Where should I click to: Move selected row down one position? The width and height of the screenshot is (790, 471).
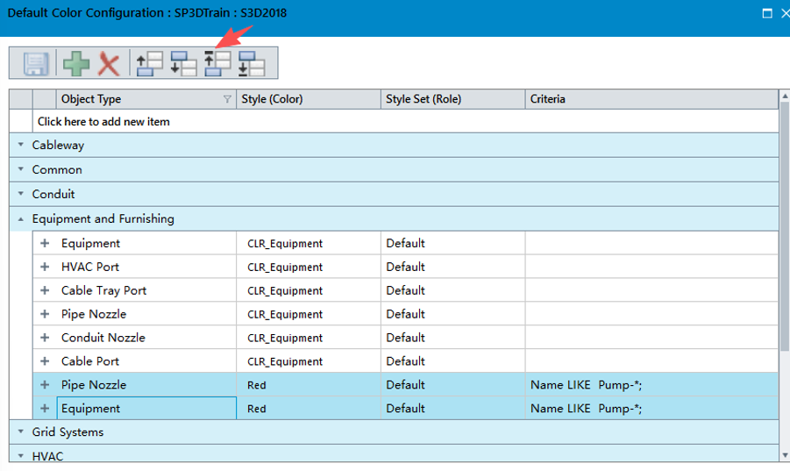[183, 64]
